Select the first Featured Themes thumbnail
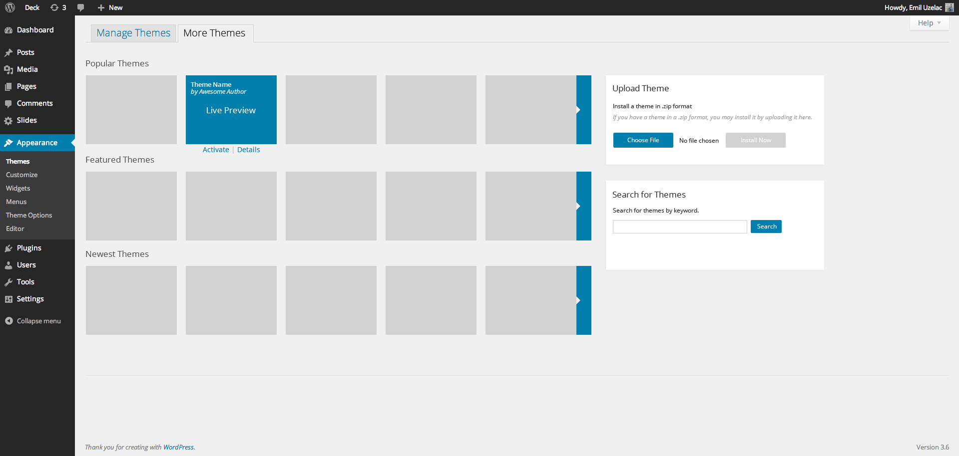The width and height of the screenshot is (959, 456). pos(131,206)
